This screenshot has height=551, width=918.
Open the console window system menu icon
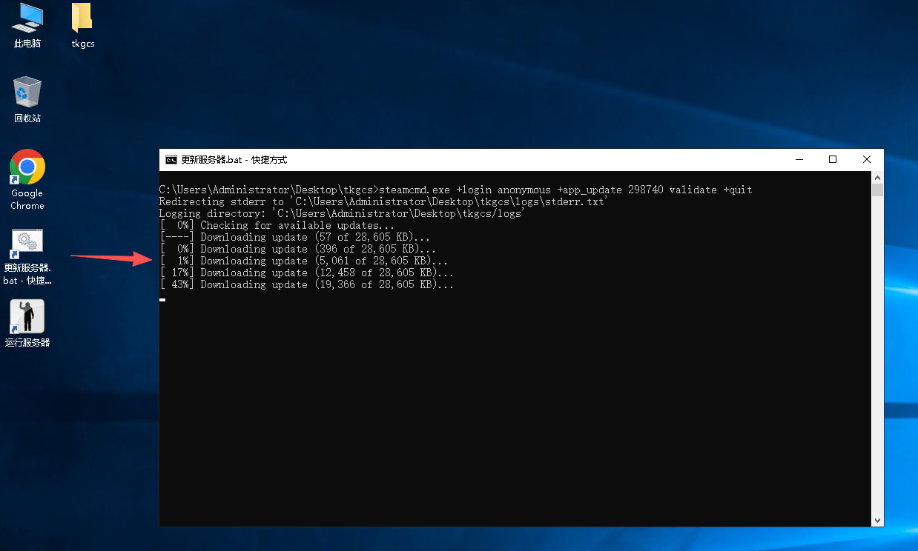pyautogui.click(x=171, y=160)
